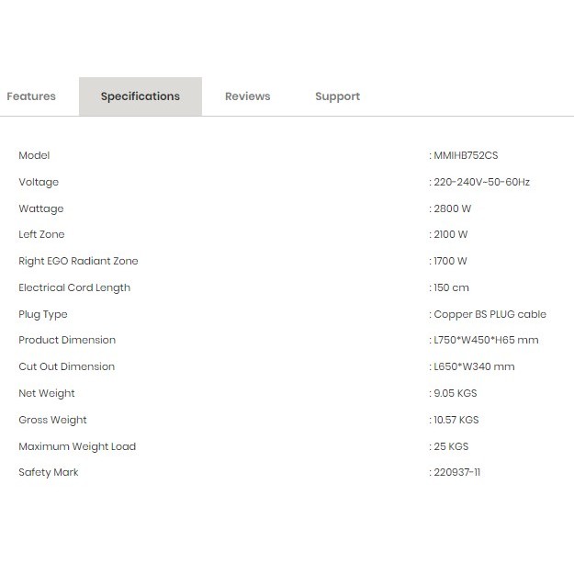Go to the Support tab
The image size is (574, 574).
(337, 96)
